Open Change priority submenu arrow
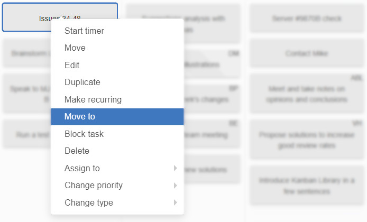This screenshot has width=367, height=222. [x=175, y=186]
